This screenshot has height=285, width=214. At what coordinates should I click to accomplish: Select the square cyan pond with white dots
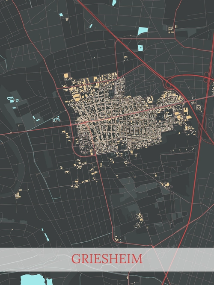(x=140, y=48)
